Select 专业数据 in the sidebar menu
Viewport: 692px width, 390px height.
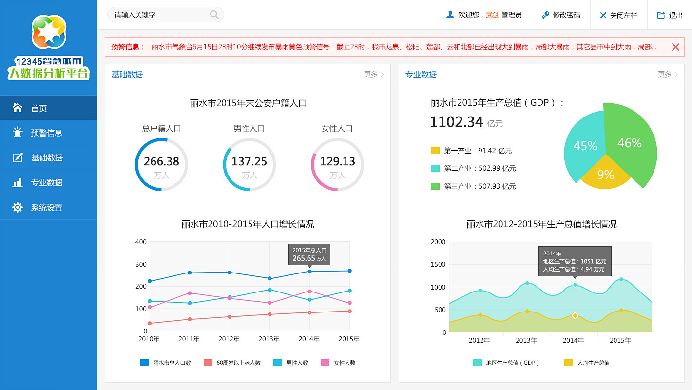pyautogui.click(x=49, y=182)
